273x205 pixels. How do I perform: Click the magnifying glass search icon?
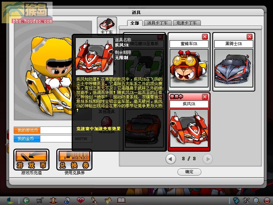(257, 201)
